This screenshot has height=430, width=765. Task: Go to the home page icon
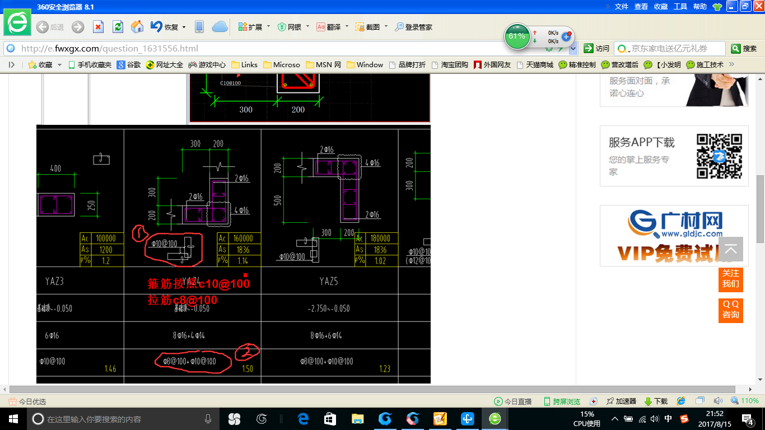click(x=137, y=27)
